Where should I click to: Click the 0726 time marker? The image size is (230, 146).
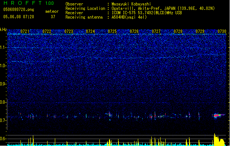pos(134,31)
